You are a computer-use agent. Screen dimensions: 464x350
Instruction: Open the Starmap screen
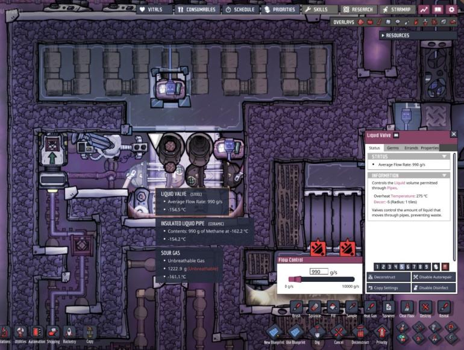pos(397,10)
